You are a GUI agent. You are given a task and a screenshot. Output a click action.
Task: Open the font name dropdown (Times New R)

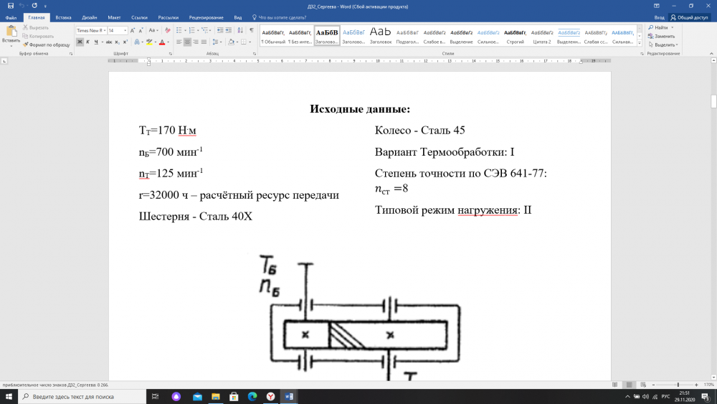[105, 31]
